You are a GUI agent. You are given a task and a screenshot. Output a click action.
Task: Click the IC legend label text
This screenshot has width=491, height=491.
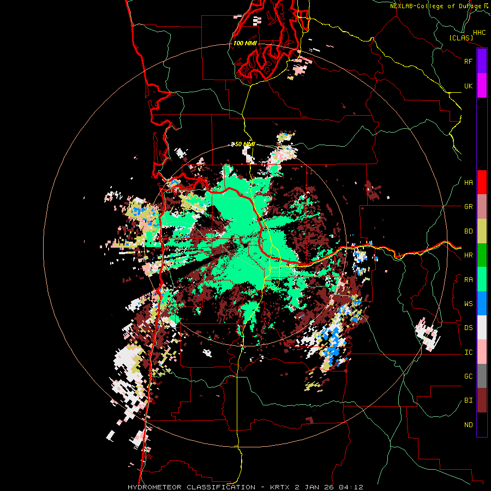[x=468, y=352]
